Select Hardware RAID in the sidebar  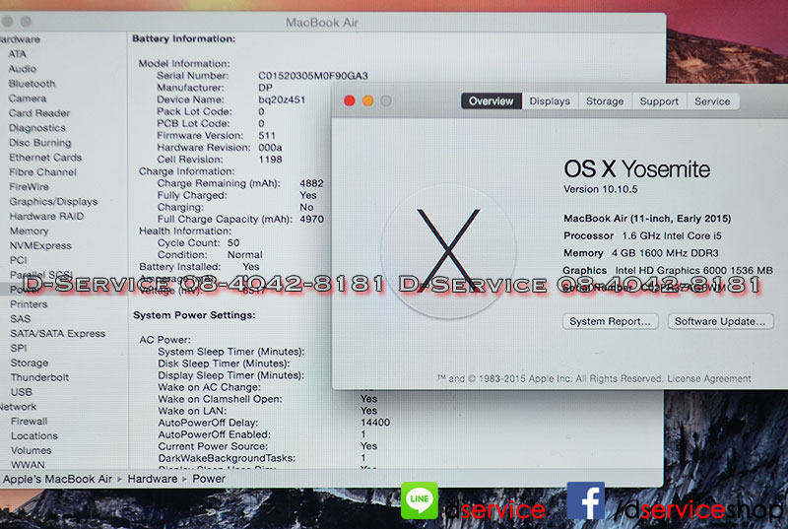pyautogui.click(x=46, y=216)
